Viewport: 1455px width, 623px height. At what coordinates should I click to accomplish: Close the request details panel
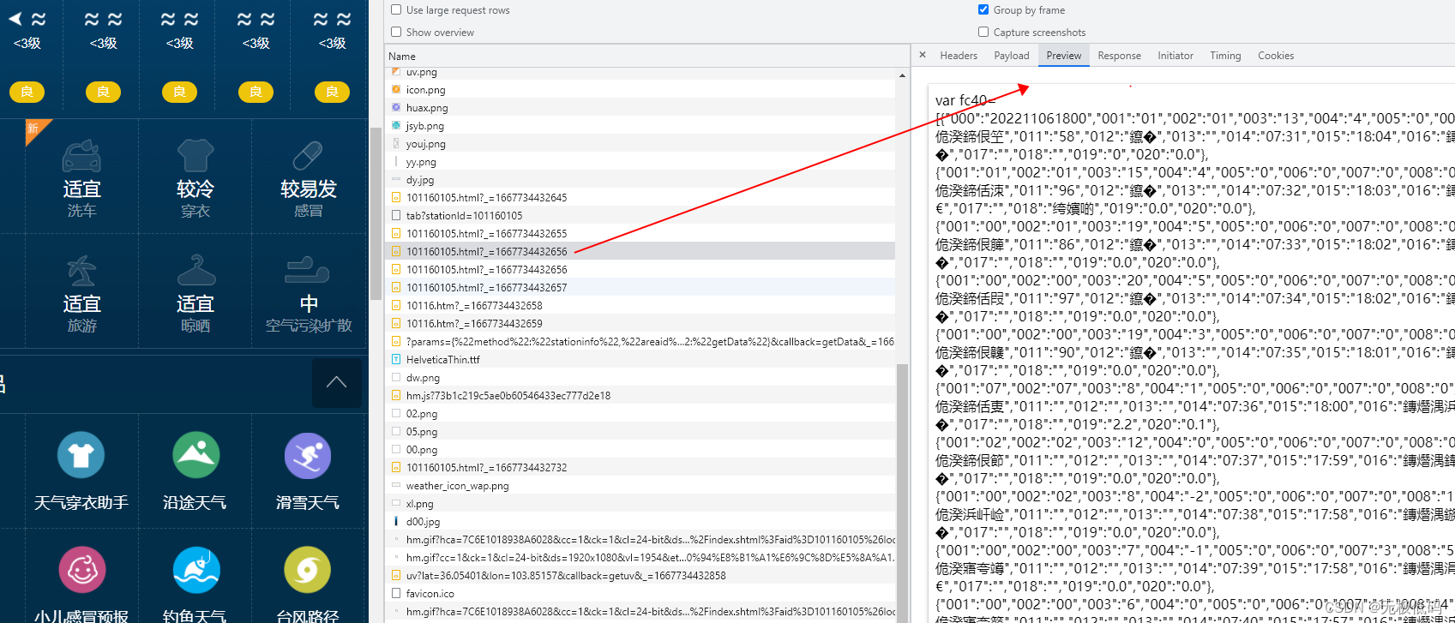point(923,55)
